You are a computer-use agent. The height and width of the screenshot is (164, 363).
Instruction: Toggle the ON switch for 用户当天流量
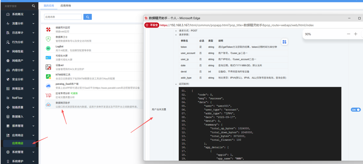tap(356, 110)
